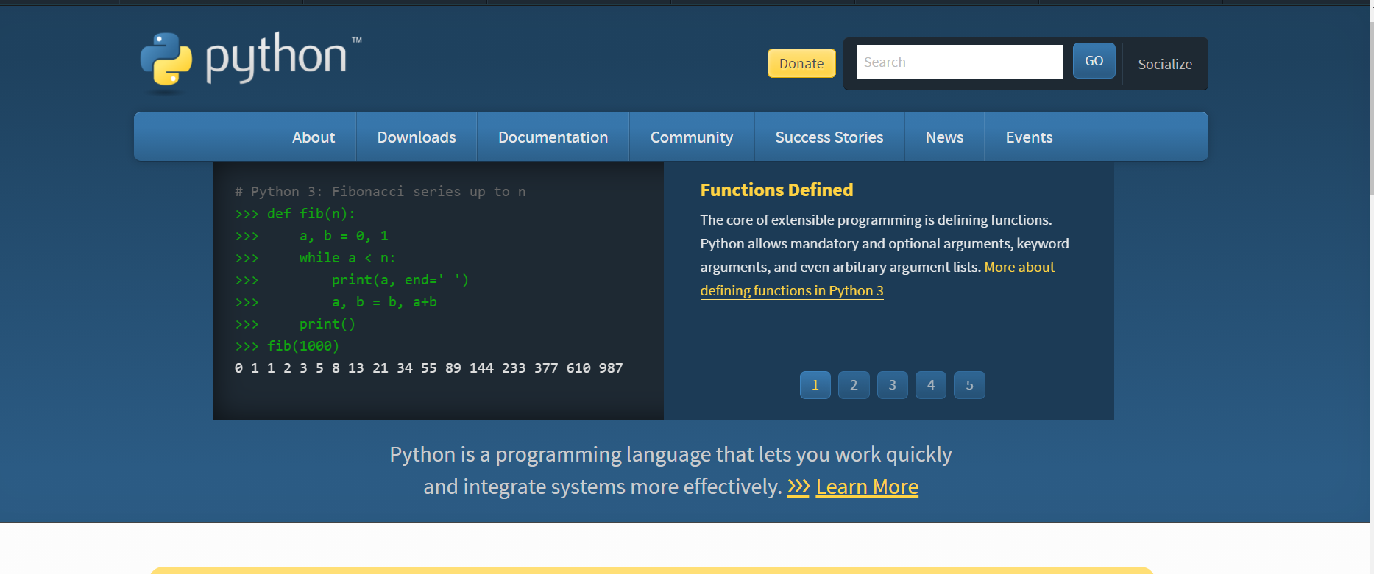Switch to slide 2 of the carousel
1374x574 pixels.
pyautogui.click(x=854, y=385)
